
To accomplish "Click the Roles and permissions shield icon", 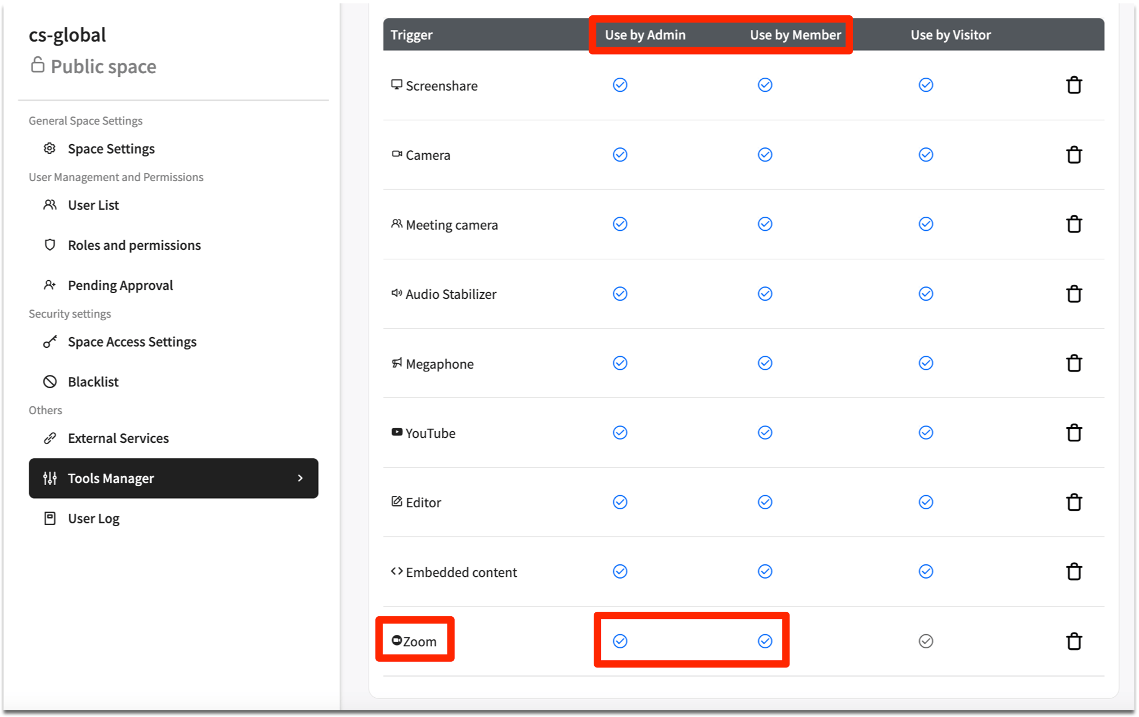I will [50, 245].
